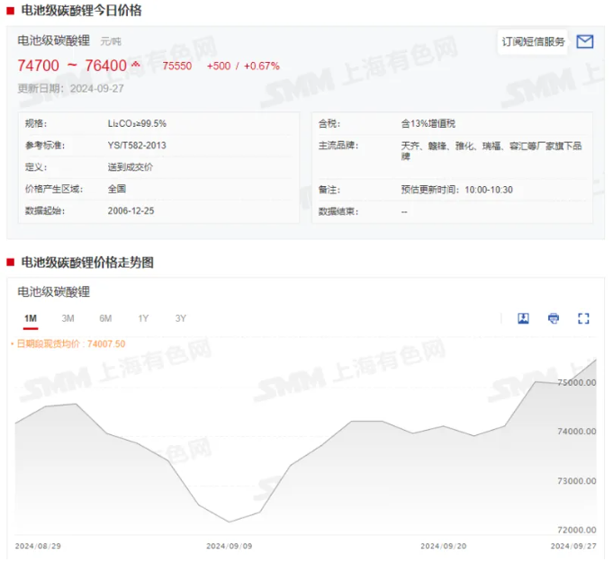Click the red square beside 电池级碳酸锂今日价格
Viewport: 613px width, 562px height.
click(x=10, y=11)
